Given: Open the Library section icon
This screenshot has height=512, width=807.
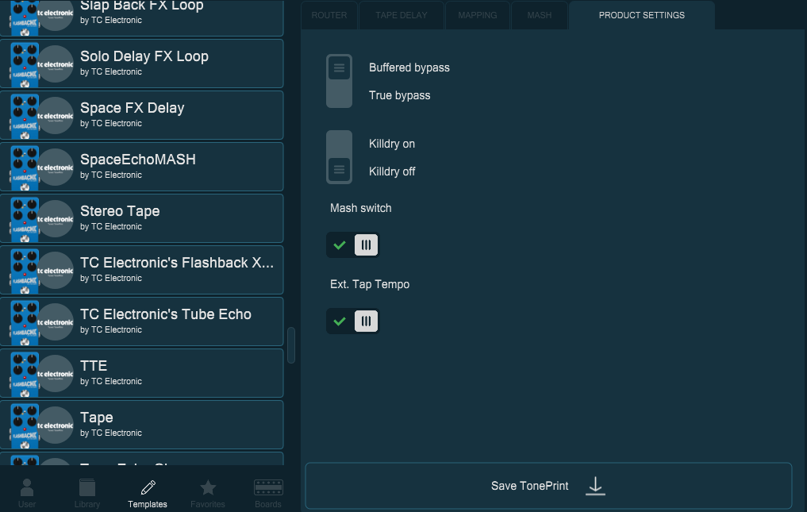Looking at the screenshot, I should [87, 487].
